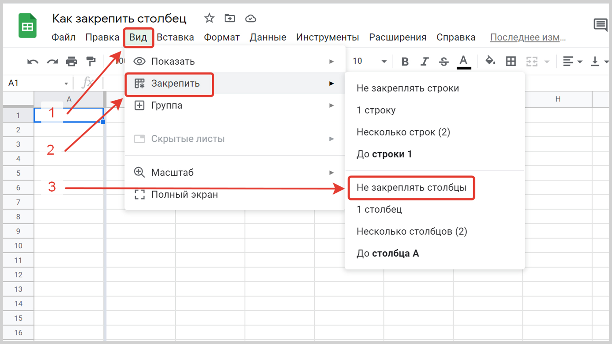Click the Move to folder icon
This screenshot has width=612, height=344.
click(229, 18)
